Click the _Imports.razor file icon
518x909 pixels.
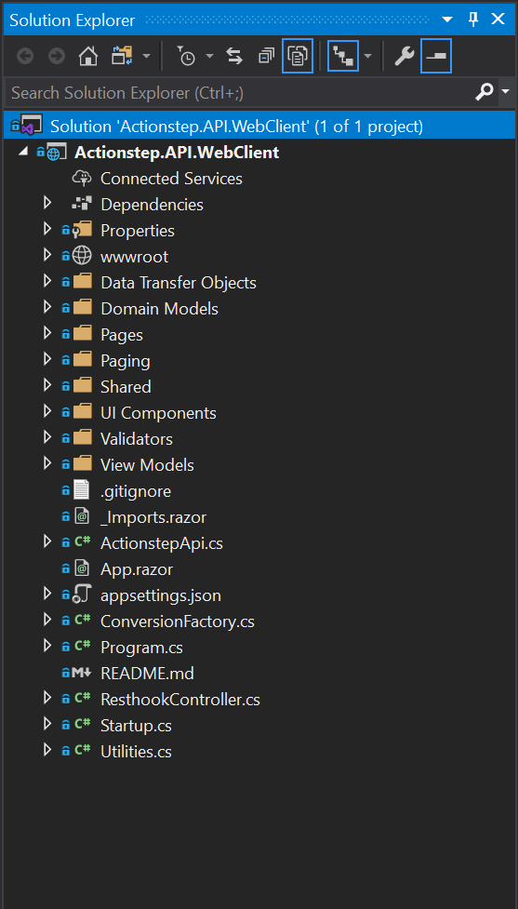coord(82,517)
